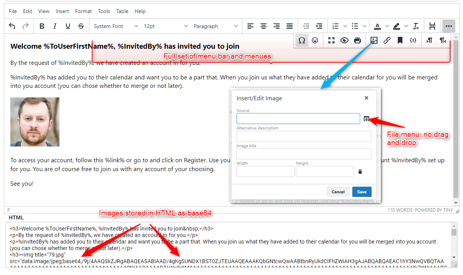Toggle the width/height constrain proportions lock
The width and height of the screenshot is (463, 275).
pos(359,171)
